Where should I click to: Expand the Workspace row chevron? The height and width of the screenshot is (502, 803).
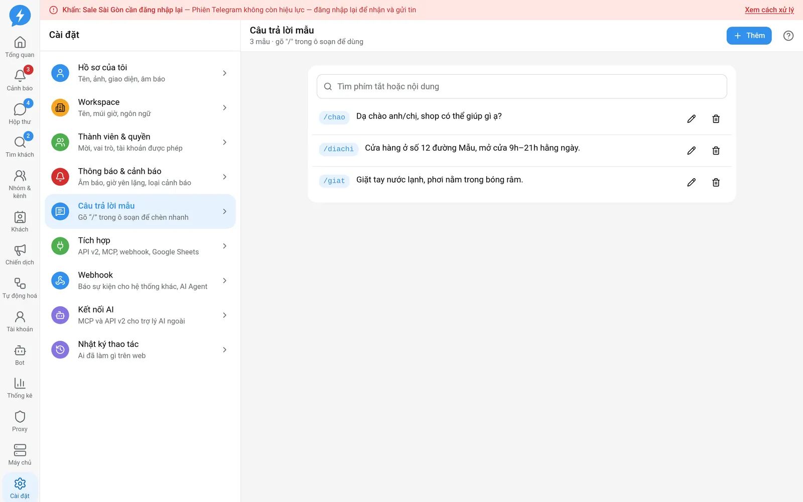tap(224, 108)
